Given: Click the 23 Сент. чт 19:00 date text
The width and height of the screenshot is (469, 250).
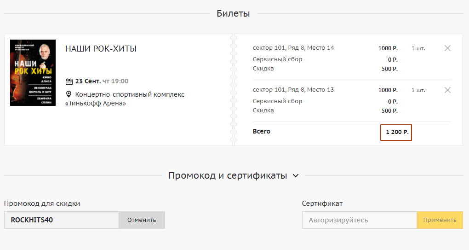Looking at the screenshot, I should click(102, 81).
